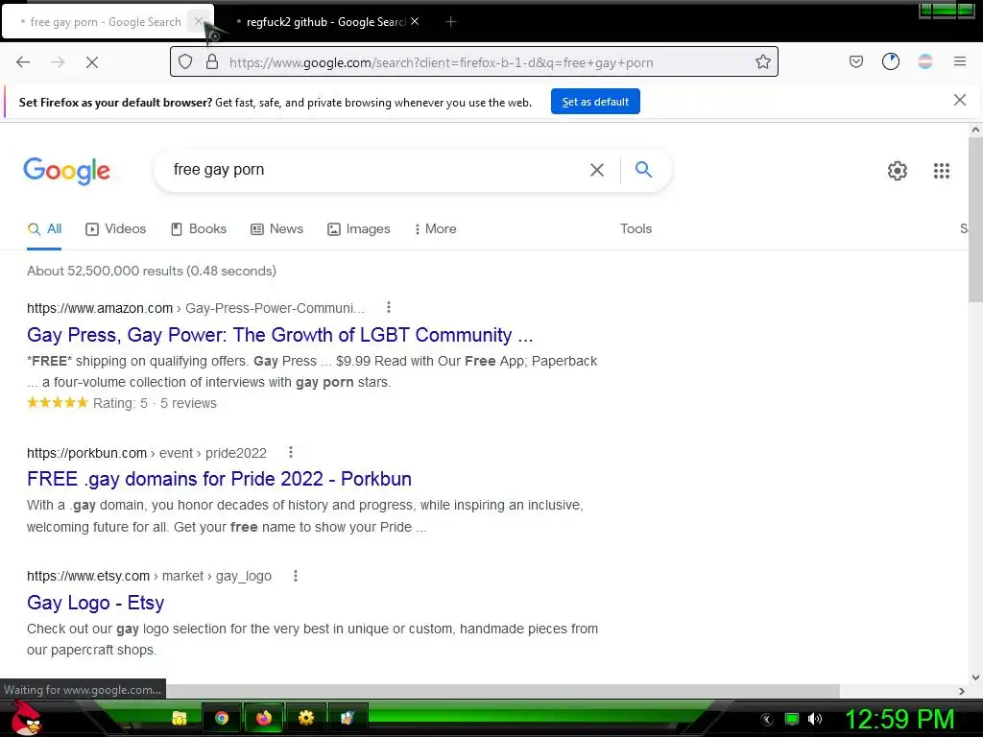This screenshot has width=983, height=737.
Task: Show Images search results
Action: (359, 228)
